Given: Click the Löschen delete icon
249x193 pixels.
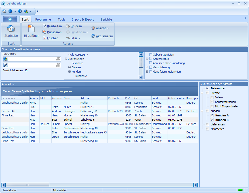Looking at the screenshot, I should (x=44, y=38).
